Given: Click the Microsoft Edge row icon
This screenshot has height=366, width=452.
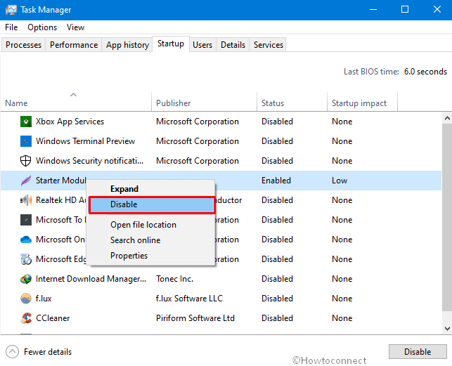Looking at the screenshot, I should (25, 259).
